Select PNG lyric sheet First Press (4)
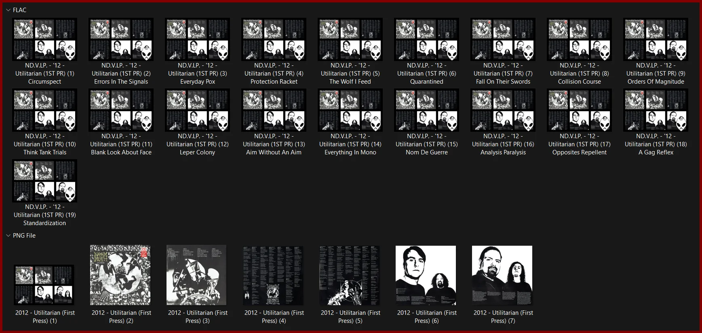 tap(273, 275)
